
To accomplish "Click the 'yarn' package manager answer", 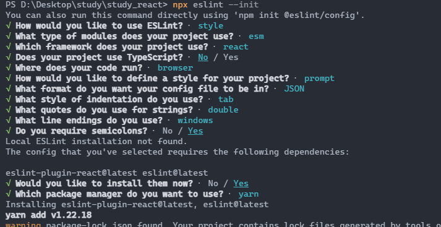I will pyautogui.click(x=249, y=194).
